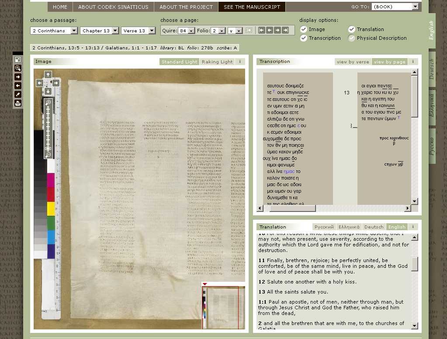Go to the previous manuscript page
The width and height of the screenshot is (447, 339).
coord(270,30)
